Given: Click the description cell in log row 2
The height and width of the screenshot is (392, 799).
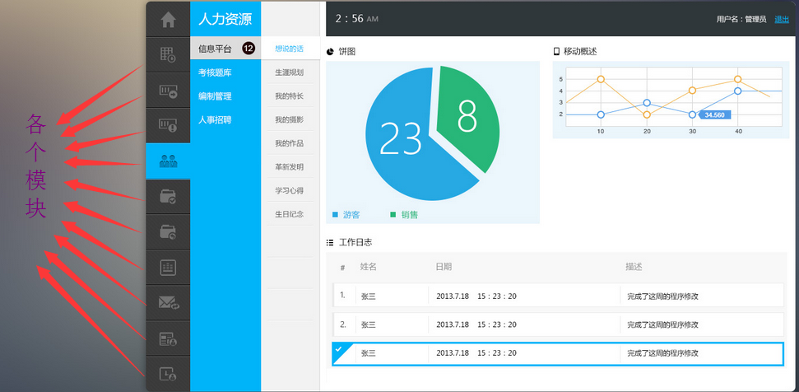Looking at the screenshot, I should [663, 324].
